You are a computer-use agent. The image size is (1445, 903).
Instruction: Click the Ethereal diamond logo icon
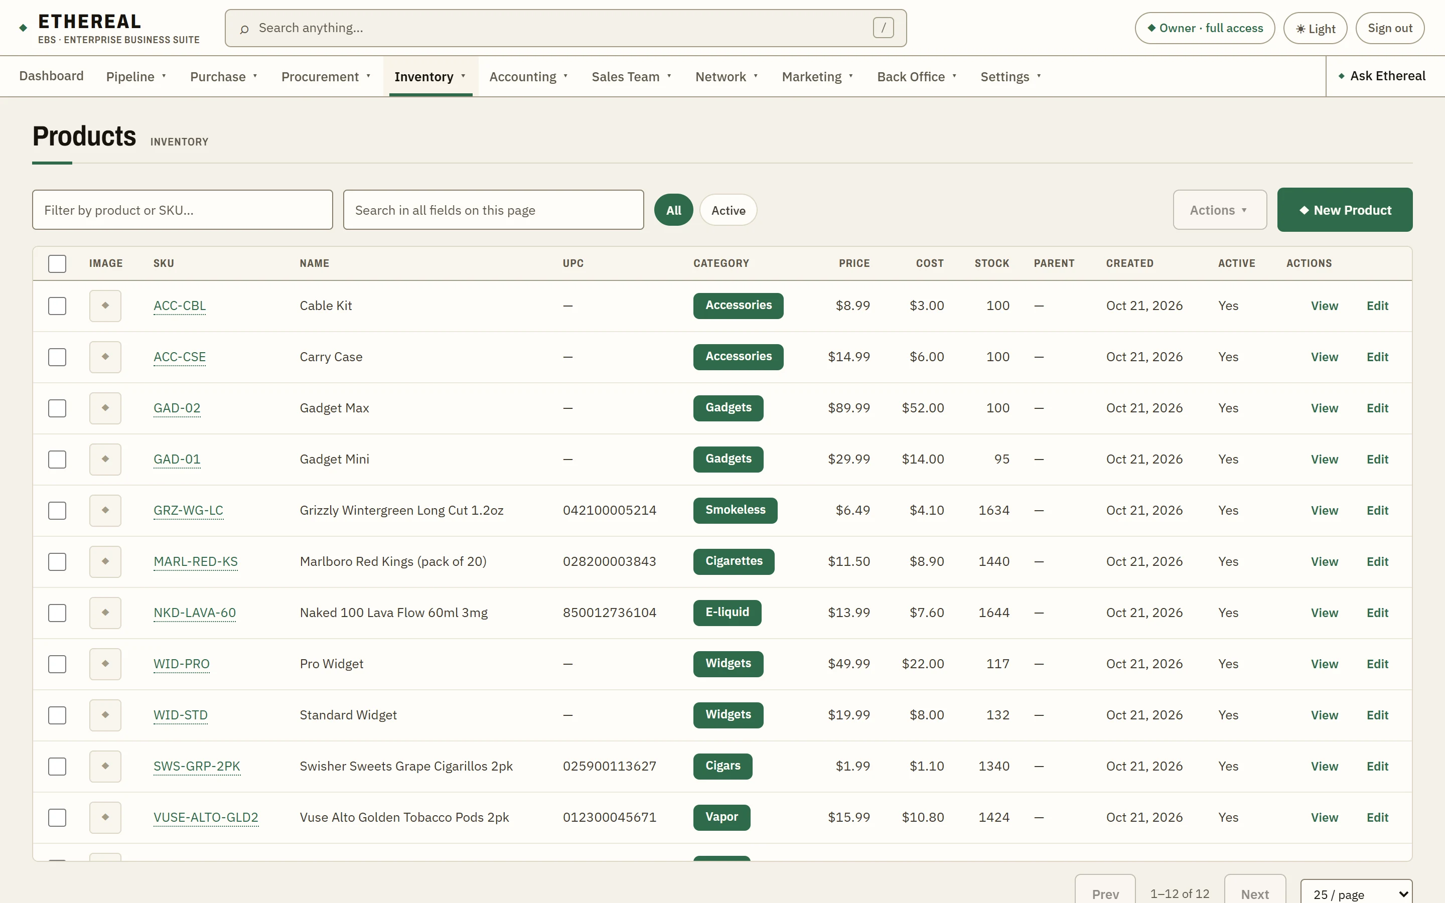(x=23, y=28)
